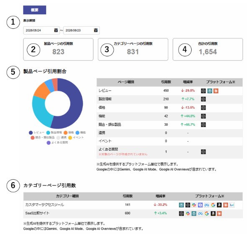The width and height of the screenshot is (251, 236).
Task: Toggle よくある質問 legend item under chart
Action: (x=57, y=143)
